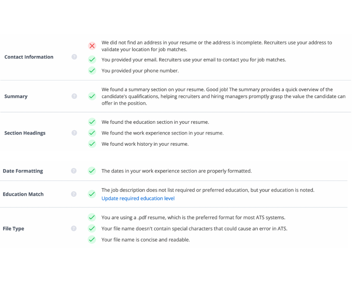Screen dimensions: 352x293
Task: Click the File Type help question mark
Action: (74, 228)
